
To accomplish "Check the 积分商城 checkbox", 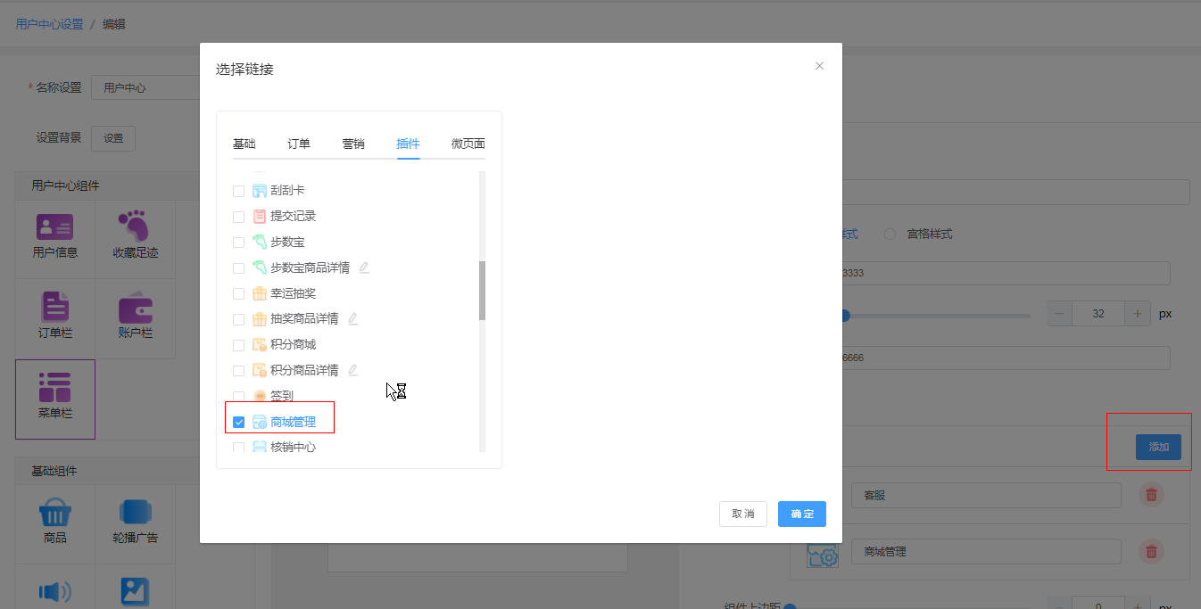I will 238,345.
